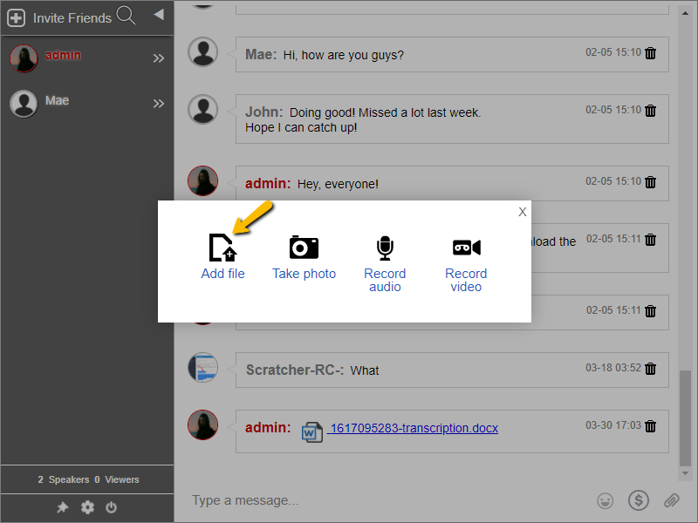Open the settings gear in the sidebar
698x523 pixels.
click(86, 507)
